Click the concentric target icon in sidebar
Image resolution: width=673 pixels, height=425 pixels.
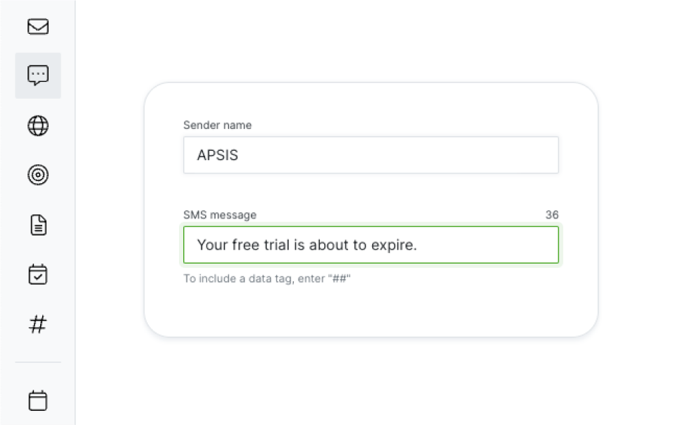point(38,175)
